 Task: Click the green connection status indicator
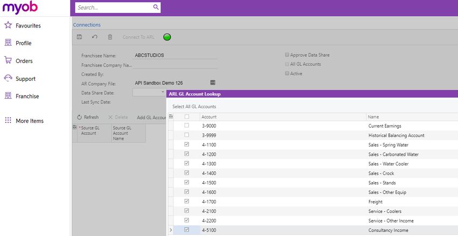(x=167, y=37)
